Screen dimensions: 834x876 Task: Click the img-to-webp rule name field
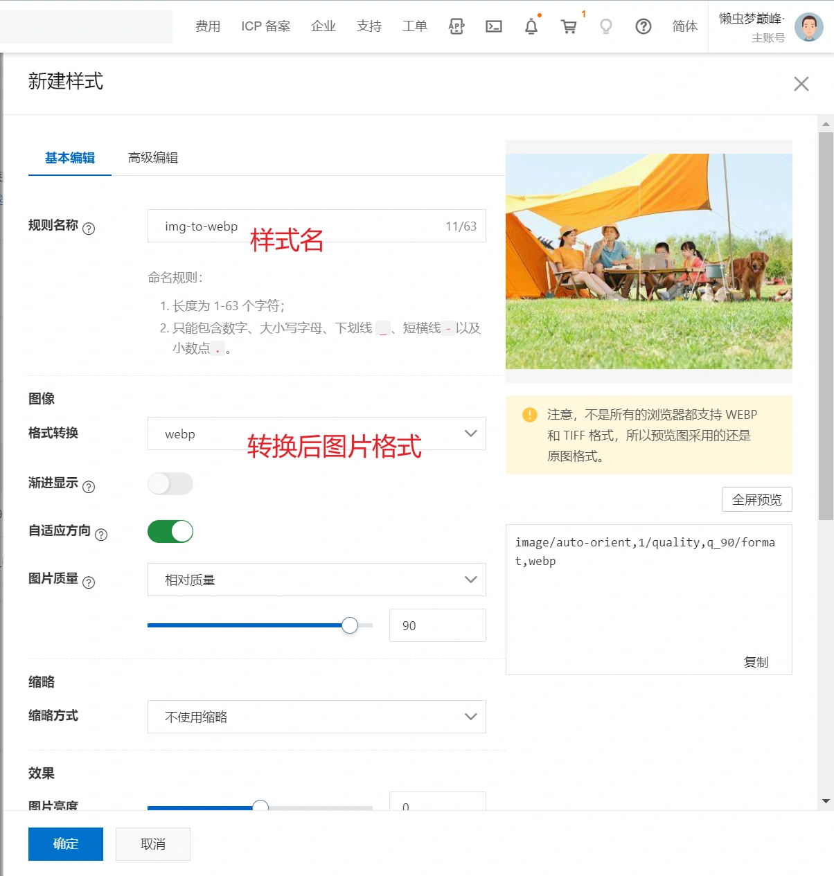coord(298,226)
